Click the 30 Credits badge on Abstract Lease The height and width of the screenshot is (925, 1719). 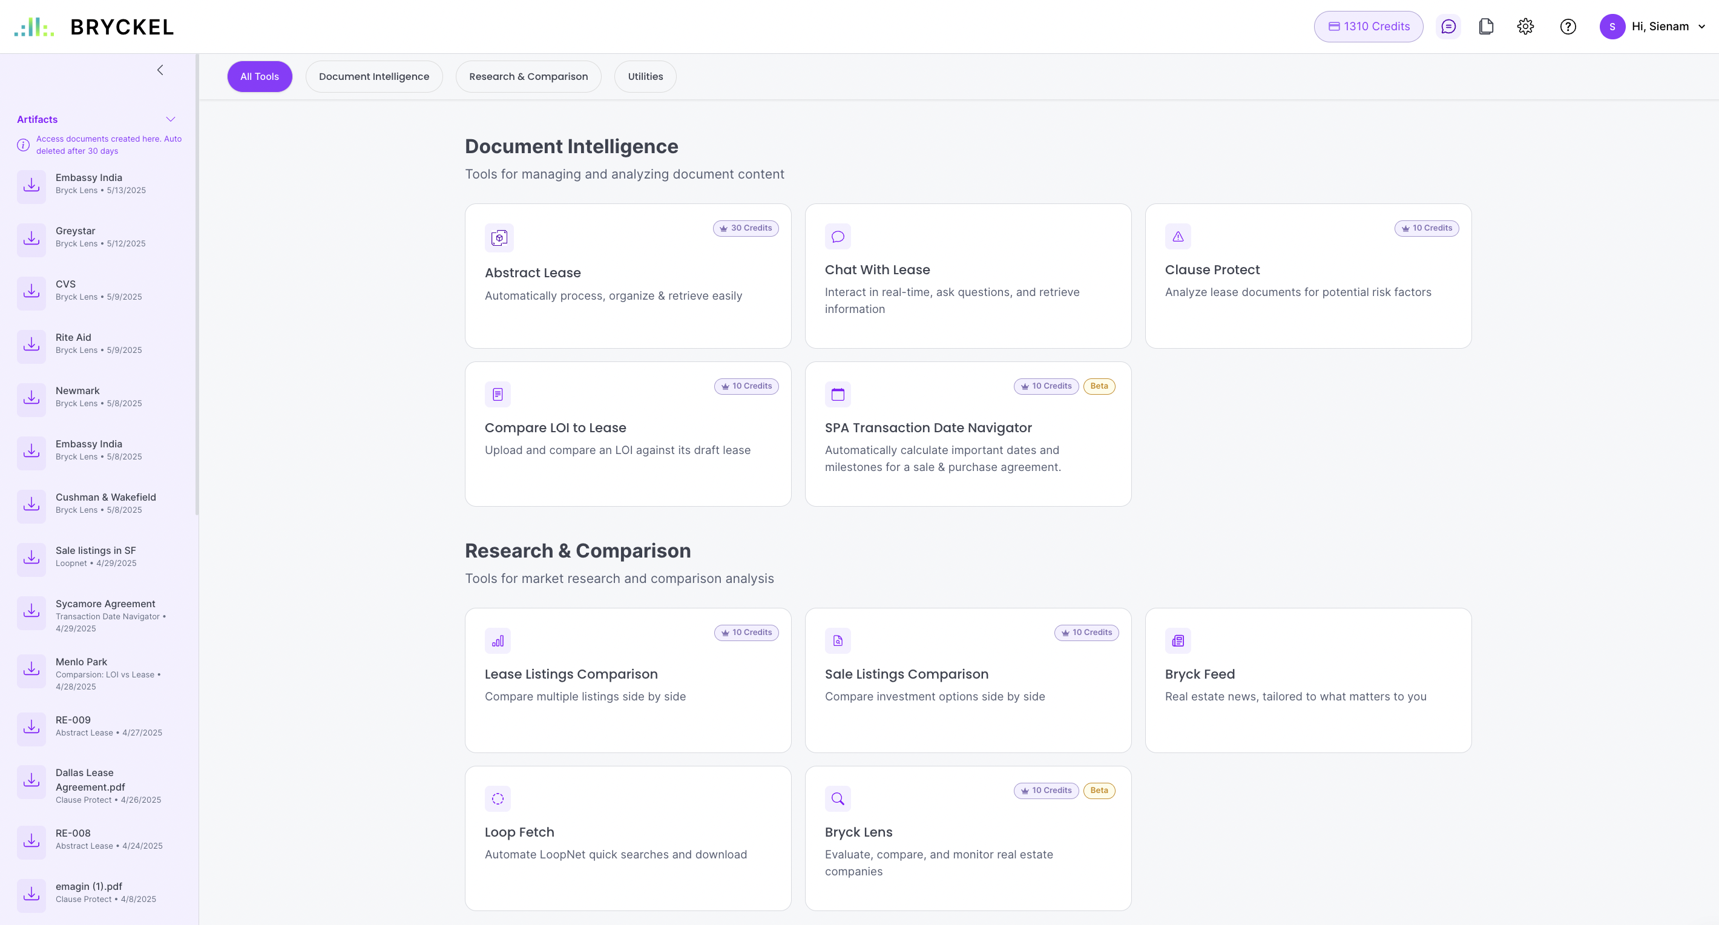[745, 228]
